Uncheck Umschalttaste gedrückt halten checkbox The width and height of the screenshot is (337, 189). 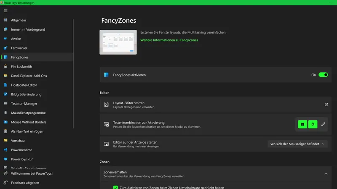click(115, 187)
